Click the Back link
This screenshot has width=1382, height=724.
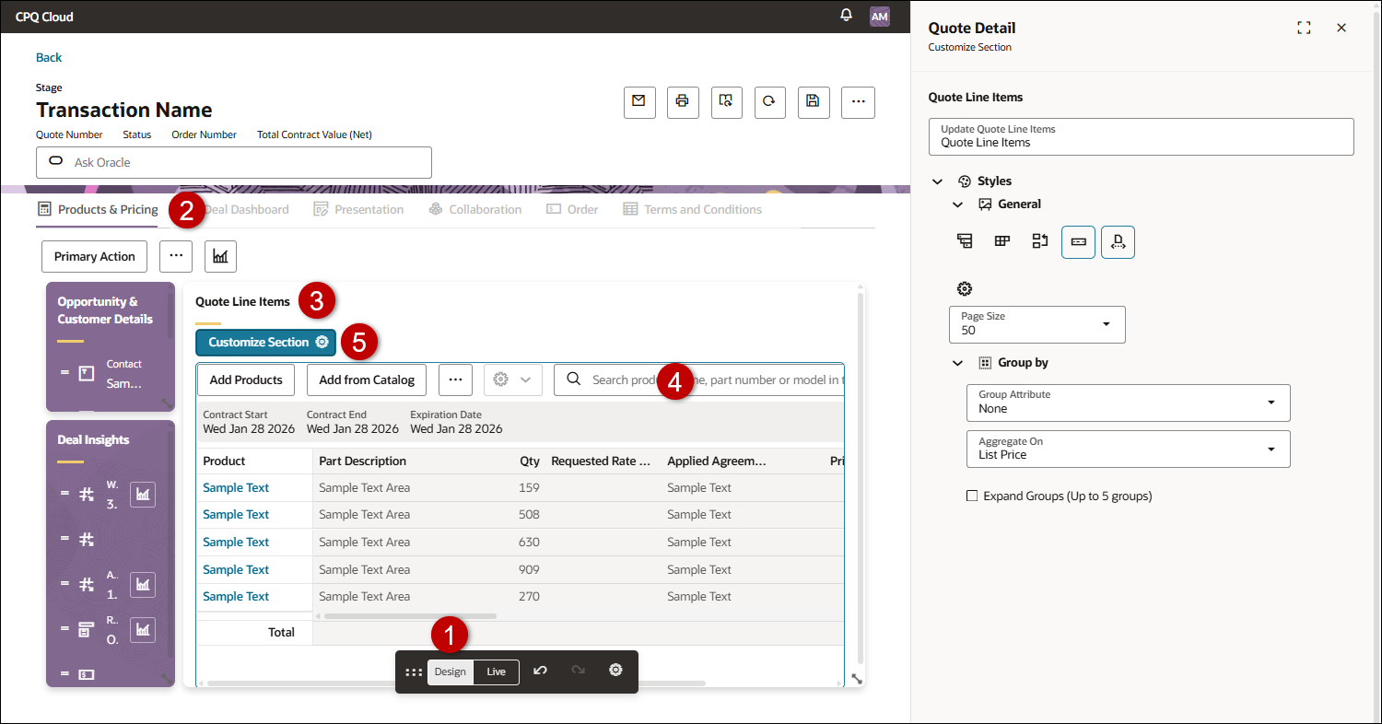48,57
